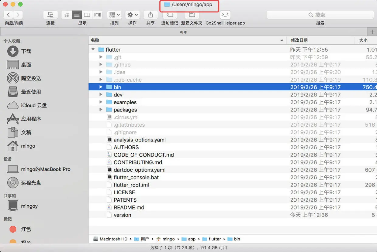377x252 pixels.
Task: Go back with the left arrow button
Action: 9,15
